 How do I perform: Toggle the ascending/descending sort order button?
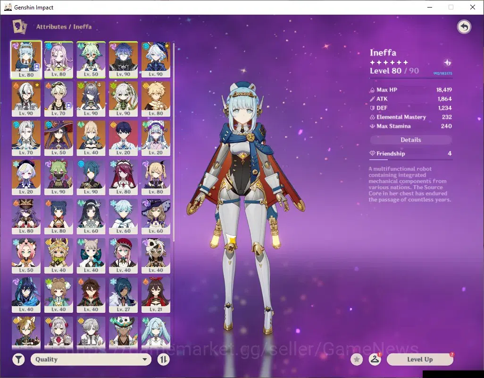pos(164,360)
